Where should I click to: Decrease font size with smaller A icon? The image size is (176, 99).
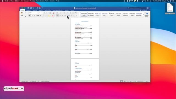pos(47,13)
